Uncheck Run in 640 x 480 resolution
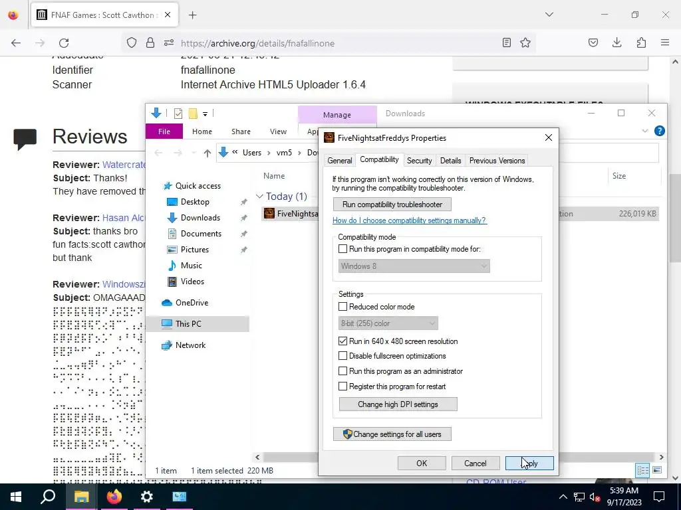 click(x=342, y=341)
